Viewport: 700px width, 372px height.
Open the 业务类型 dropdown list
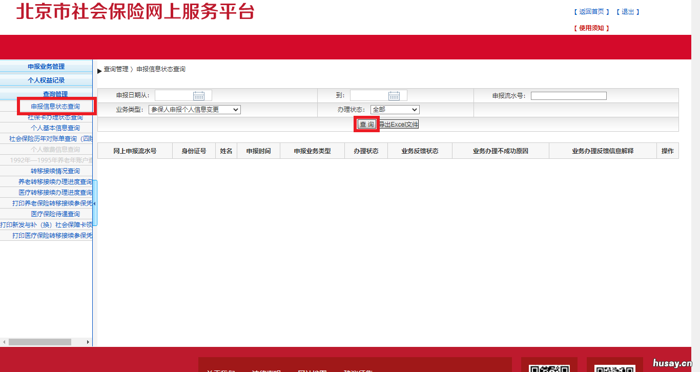pyautogui.click(x=194, y=109)
